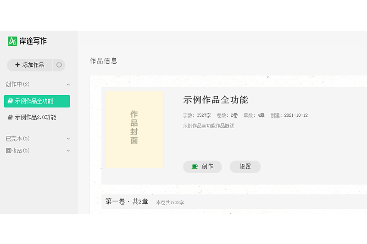Select 示例作品全功能 in the sidebar
This screenshot has height=244, width=367.
[x=37, y=101]
